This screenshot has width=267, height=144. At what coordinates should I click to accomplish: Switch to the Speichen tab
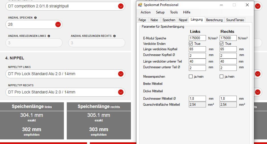click(169, 20)
